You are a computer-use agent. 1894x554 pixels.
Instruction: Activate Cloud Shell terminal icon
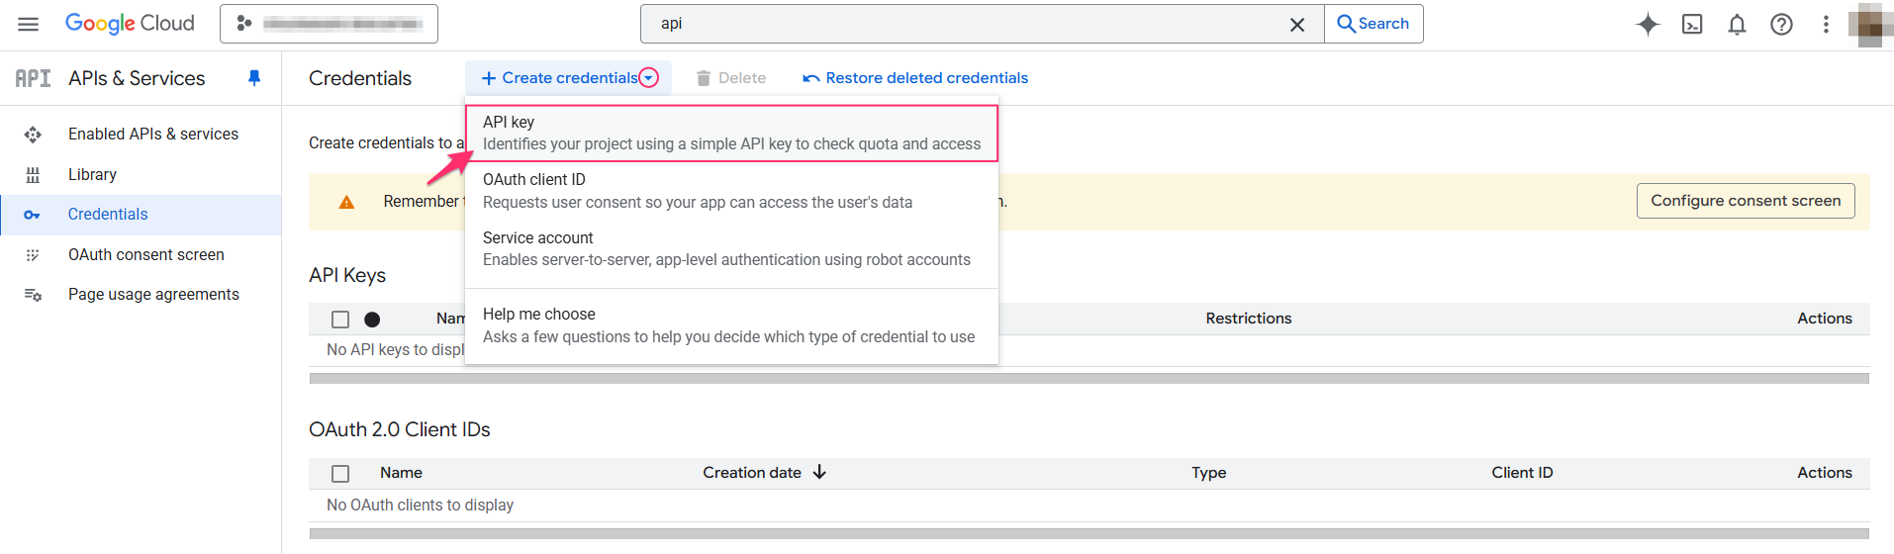point(1692,25)
